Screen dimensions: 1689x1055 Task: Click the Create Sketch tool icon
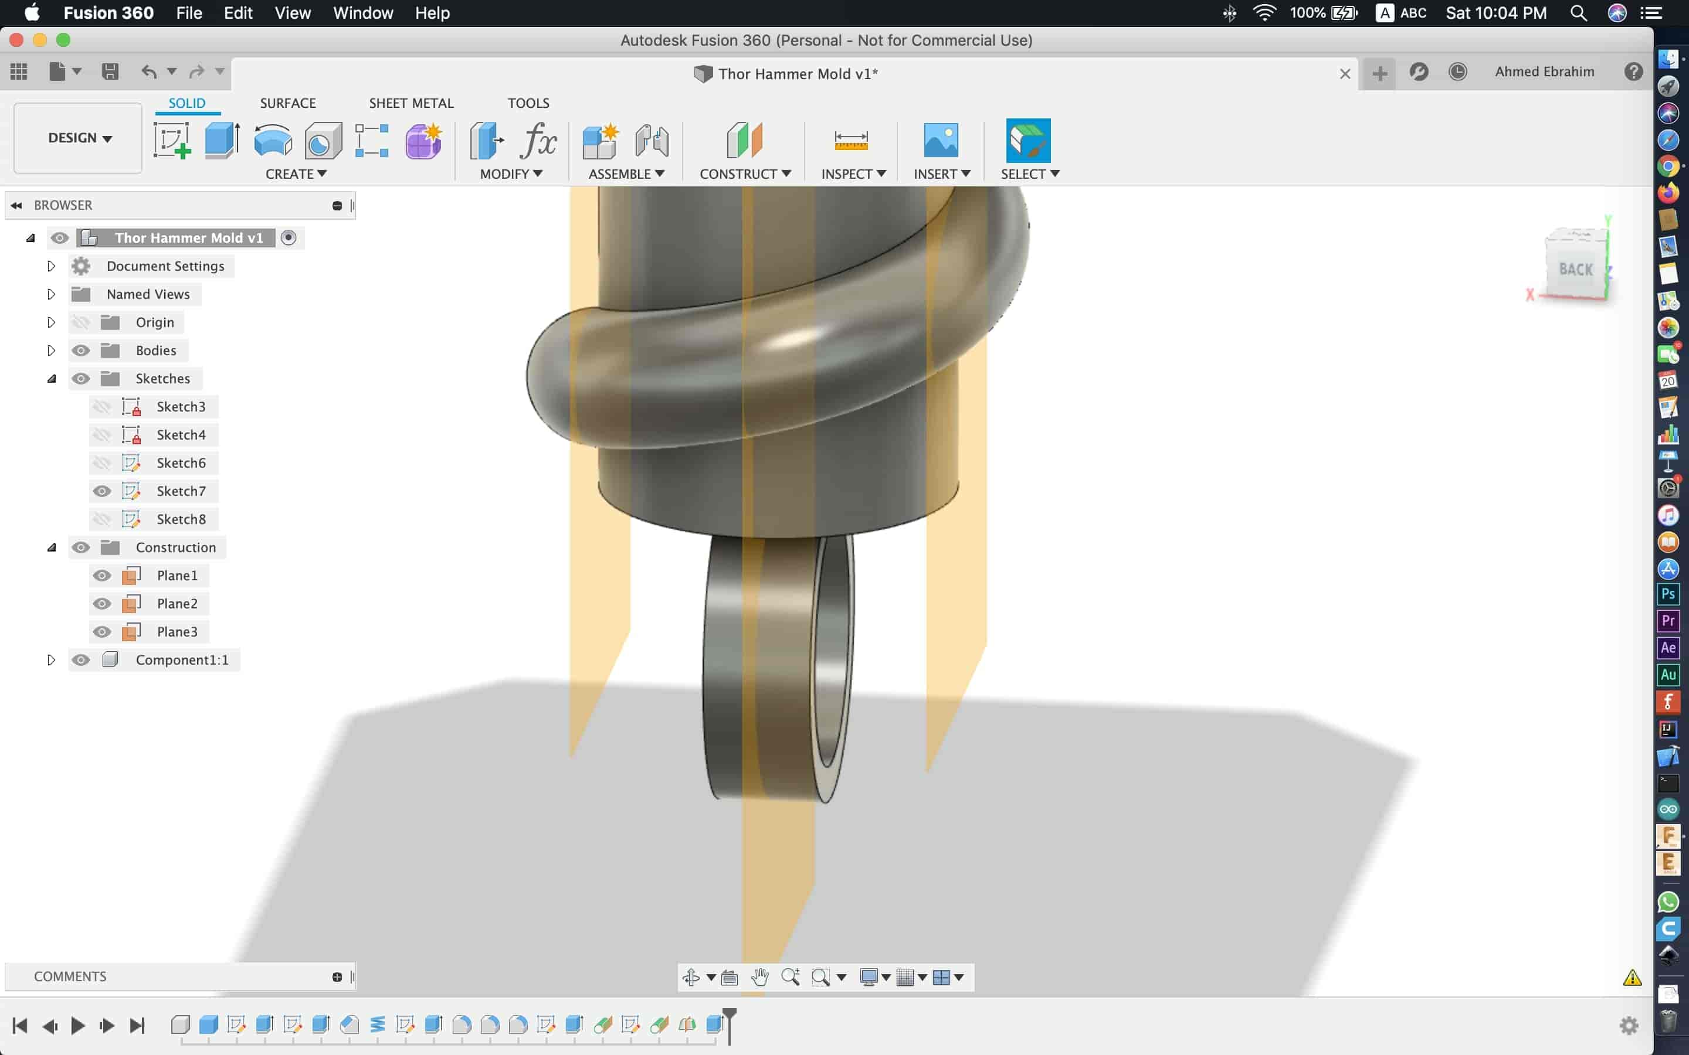172,140
